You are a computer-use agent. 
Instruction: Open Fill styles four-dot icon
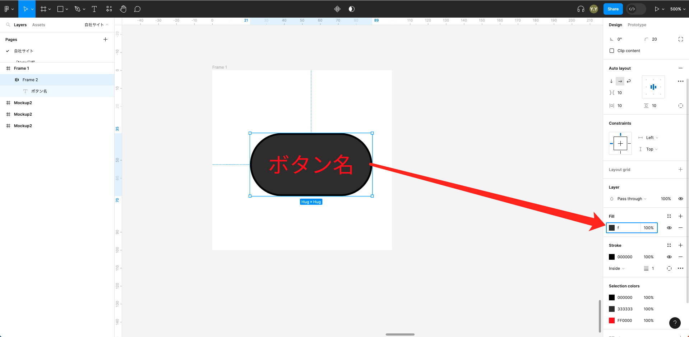[x=669, y=216]
